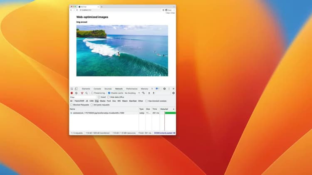
Task: Check Hide data URLs
Action: click(x=109, y=97)
